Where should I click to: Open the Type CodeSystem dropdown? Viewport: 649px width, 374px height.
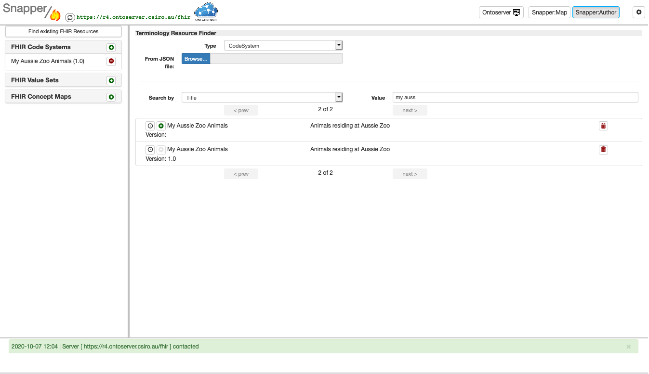[x=283, y=46]
